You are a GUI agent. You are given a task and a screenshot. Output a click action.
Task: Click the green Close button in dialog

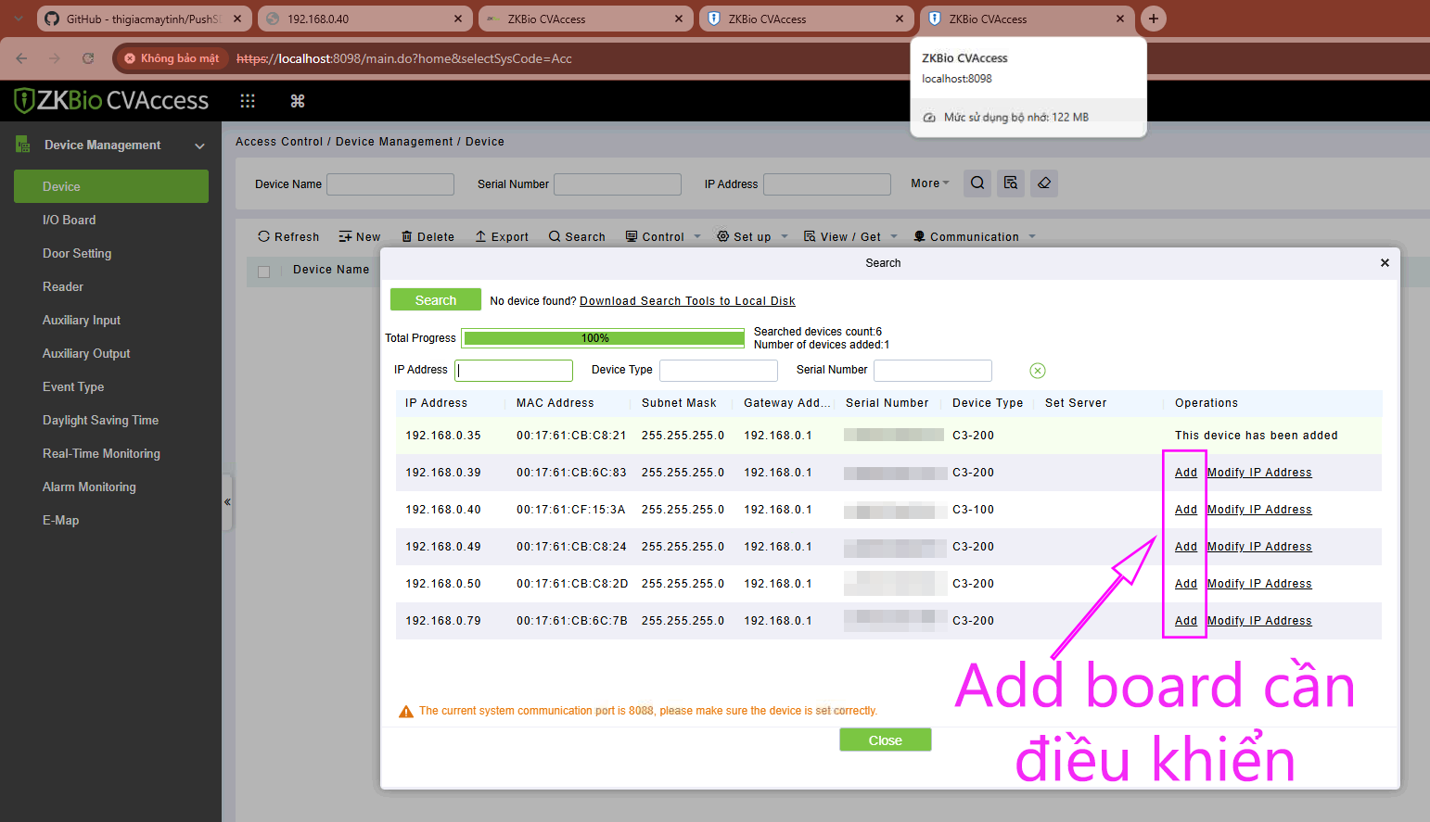[x=886, y=740]
